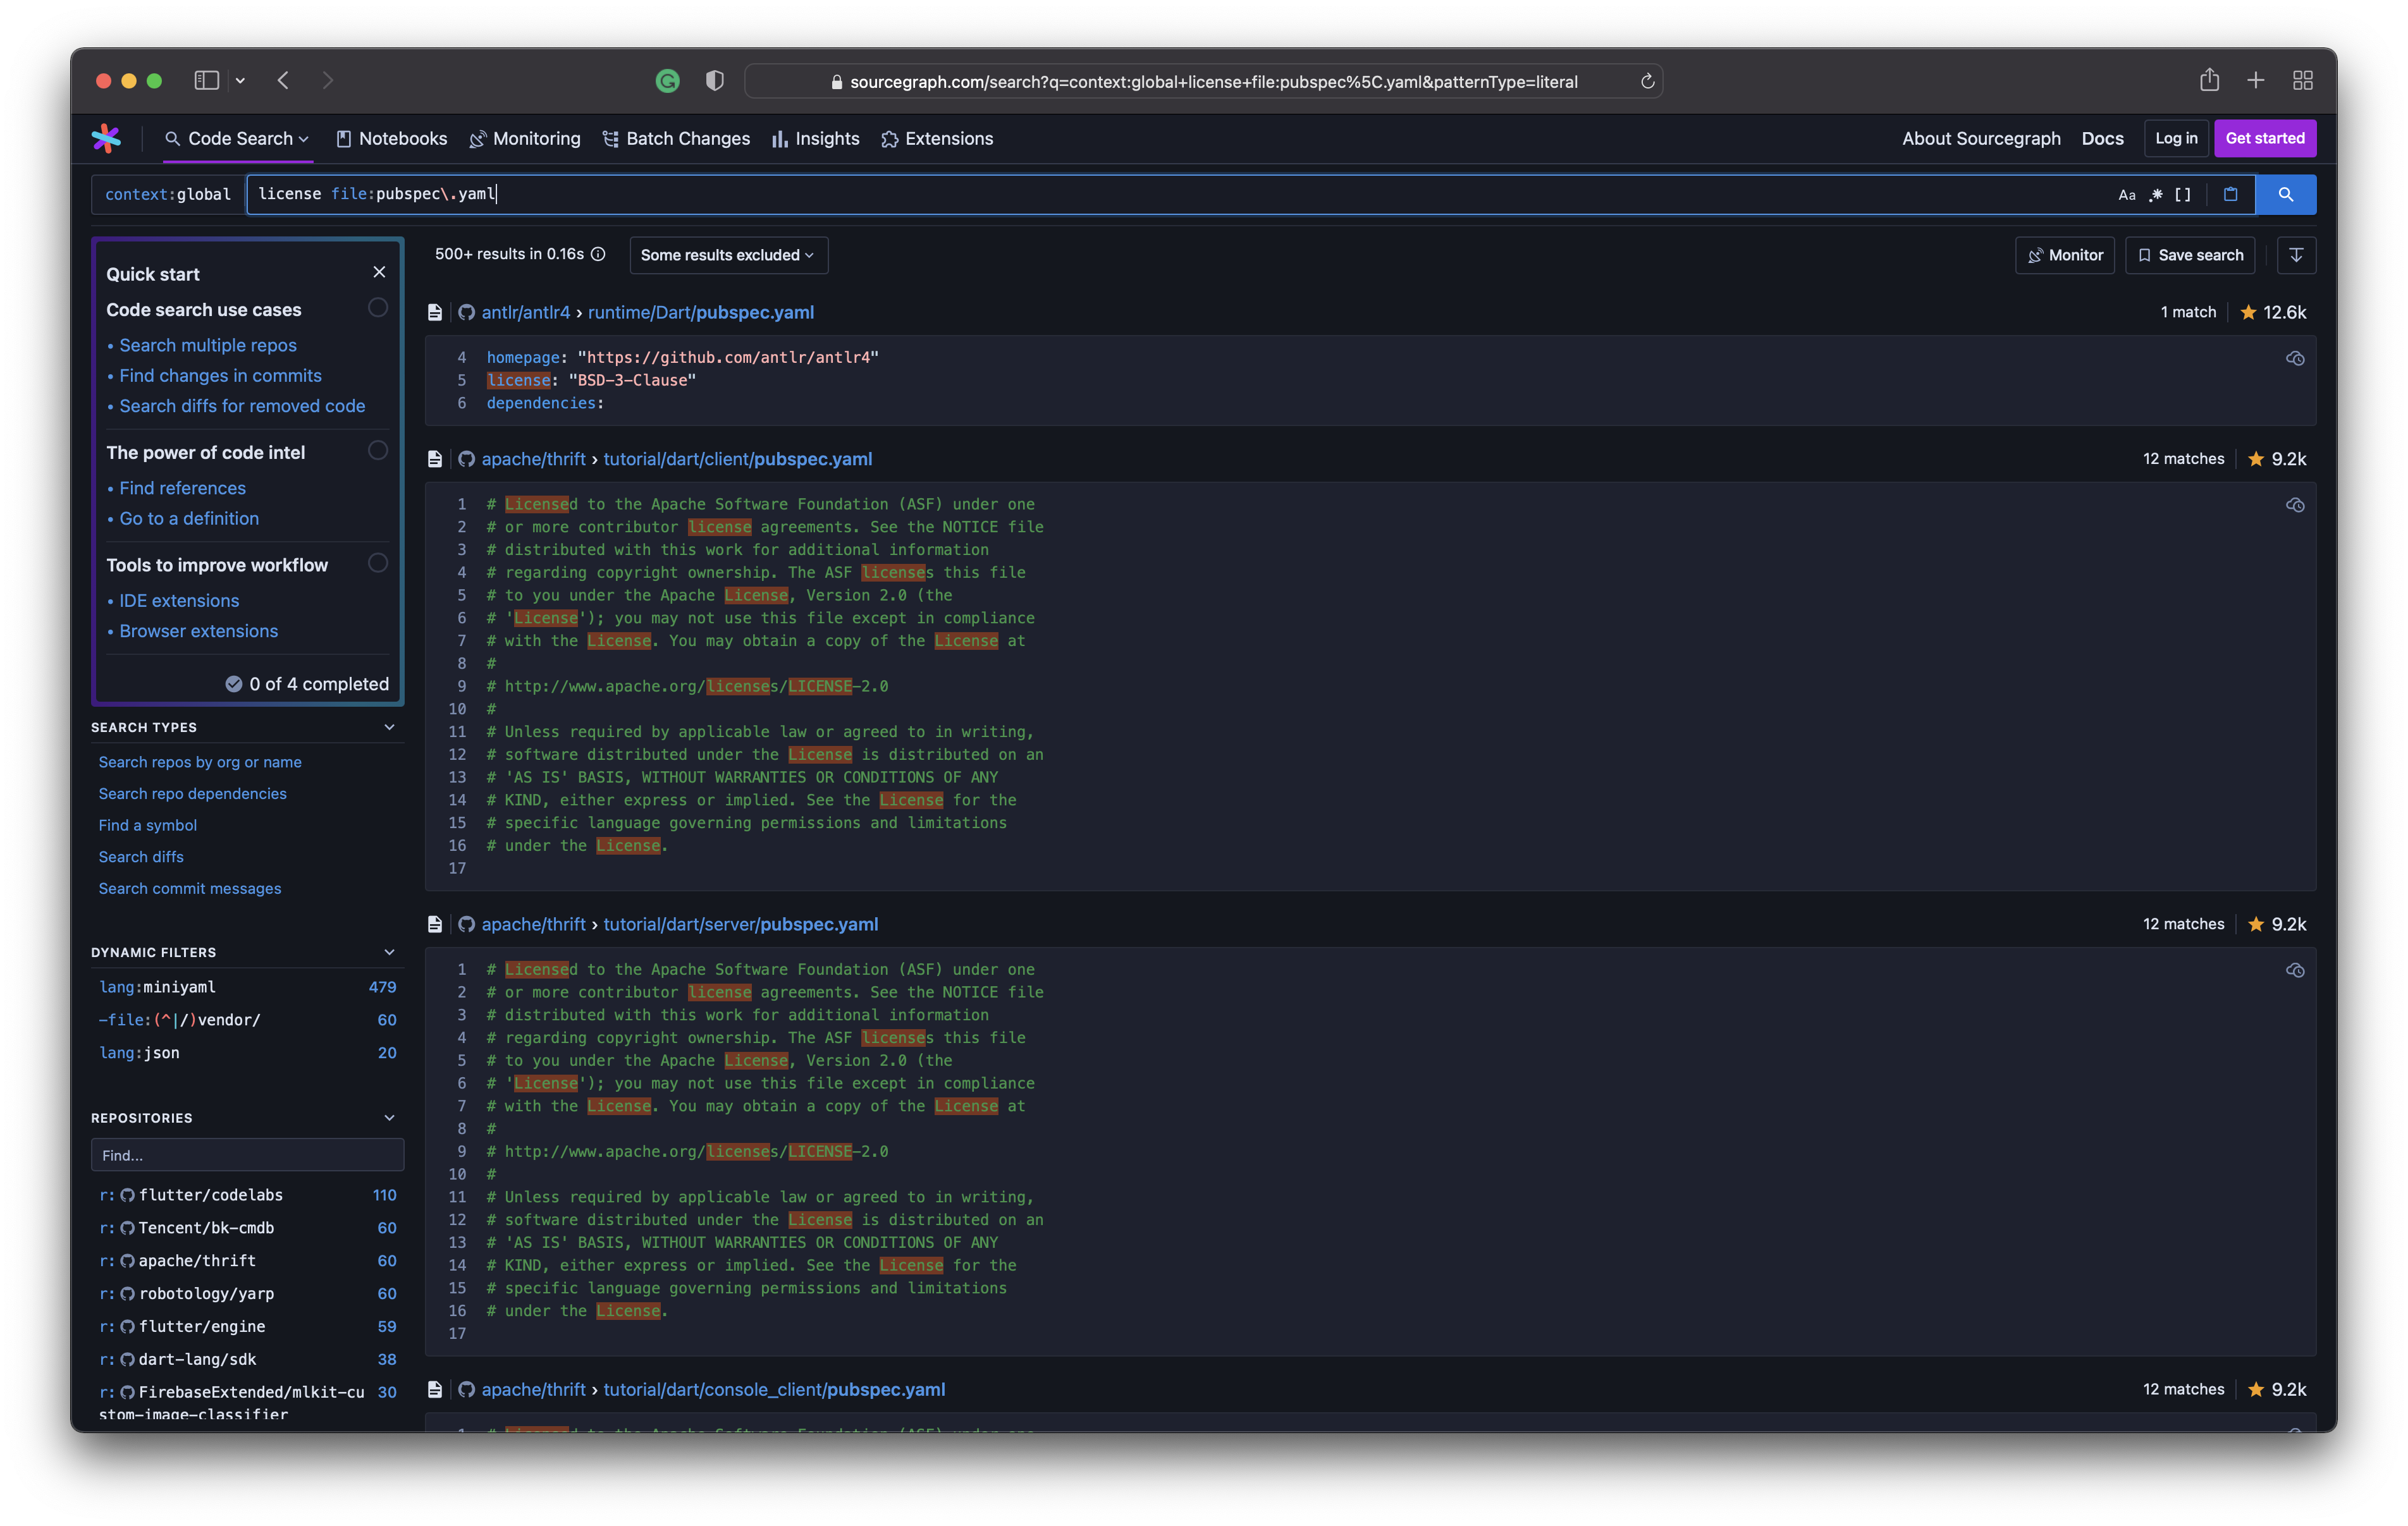2408x1526 pixels.
Task: Click the browser sidebar toggle icon
Action: (206, 80)
